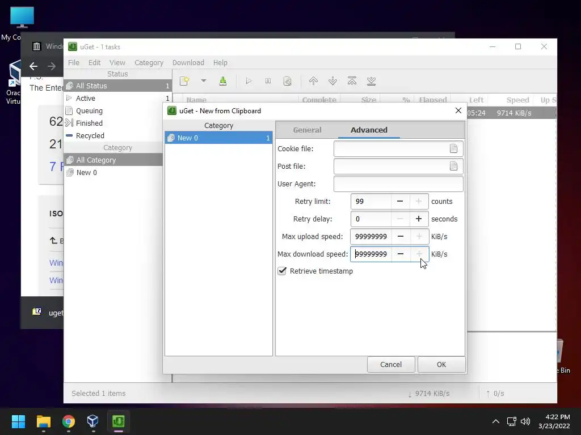Show hidden system tray icons
Viewport: 581px width, 435px height.
tap(496, 421)
